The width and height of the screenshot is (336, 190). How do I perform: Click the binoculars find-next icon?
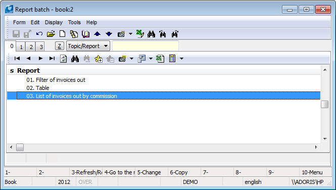175,34
